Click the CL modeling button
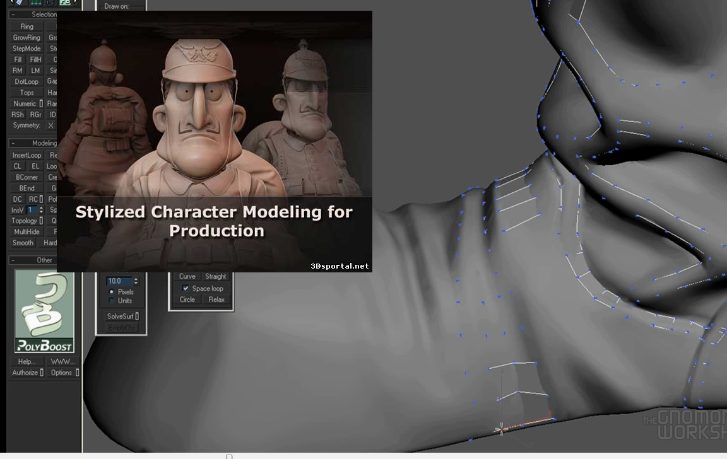This screenshot has width=727, height=459. click(x=18, y=166)
